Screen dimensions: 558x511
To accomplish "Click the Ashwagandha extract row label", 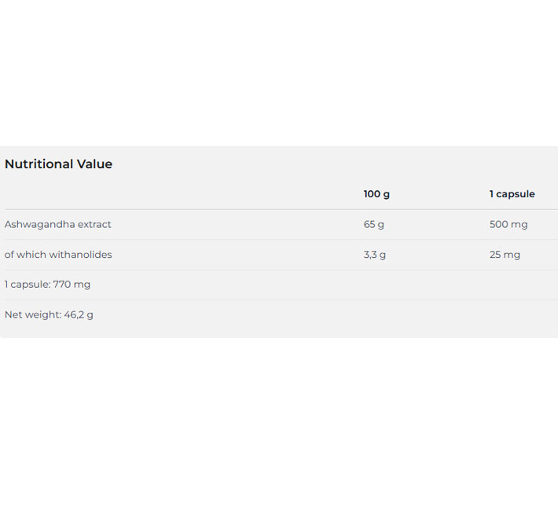I will (x=58, y=225).
